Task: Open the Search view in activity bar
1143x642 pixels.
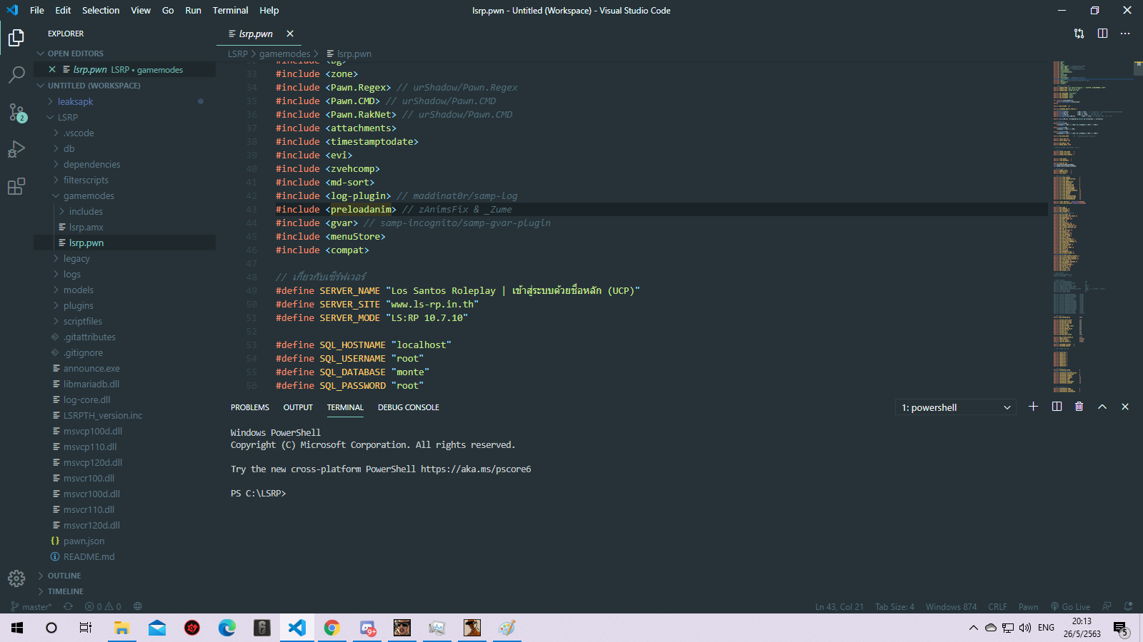Action: pyautogui.click(x=16, y=75)
